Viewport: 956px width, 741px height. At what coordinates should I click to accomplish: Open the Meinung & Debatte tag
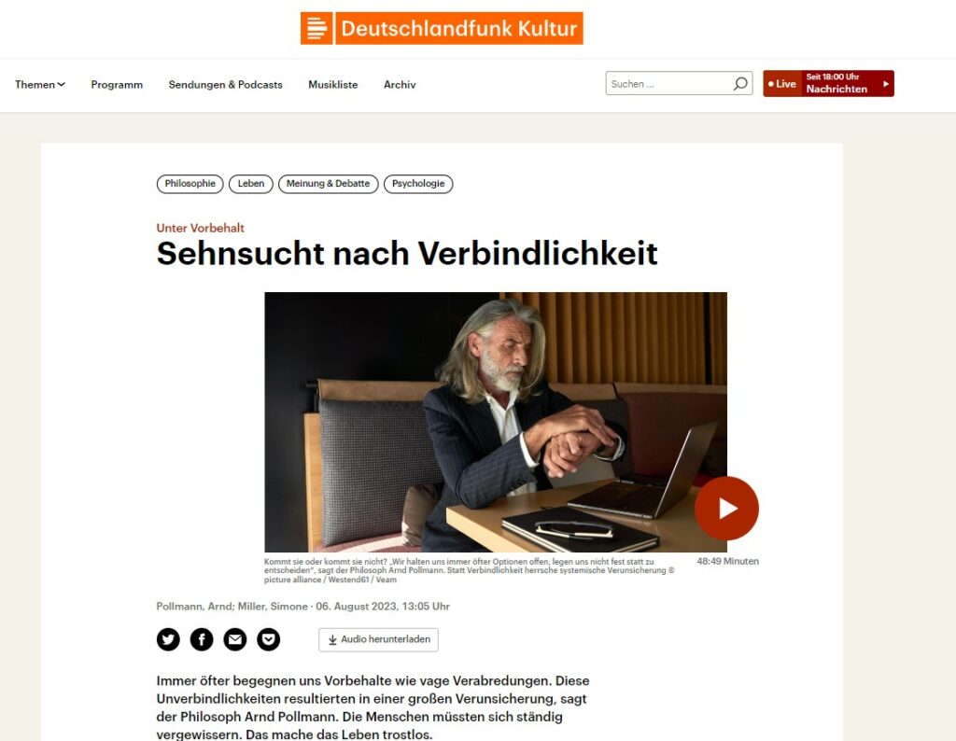[x=328, y=184]
